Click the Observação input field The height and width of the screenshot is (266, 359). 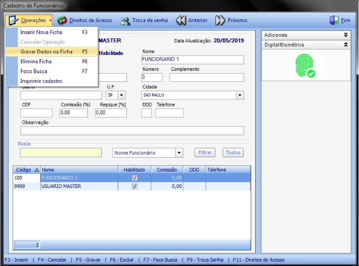pos(132,131)
